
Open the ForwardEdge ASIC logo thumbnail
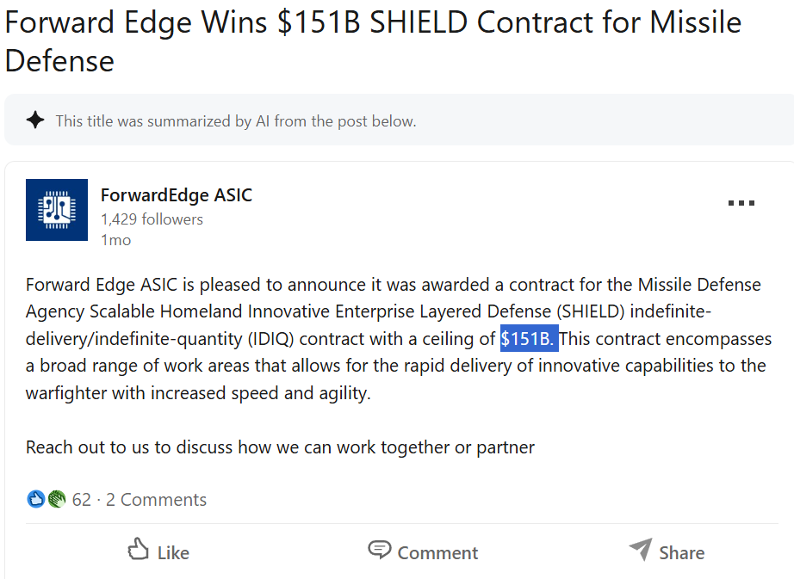click(57, 210)
